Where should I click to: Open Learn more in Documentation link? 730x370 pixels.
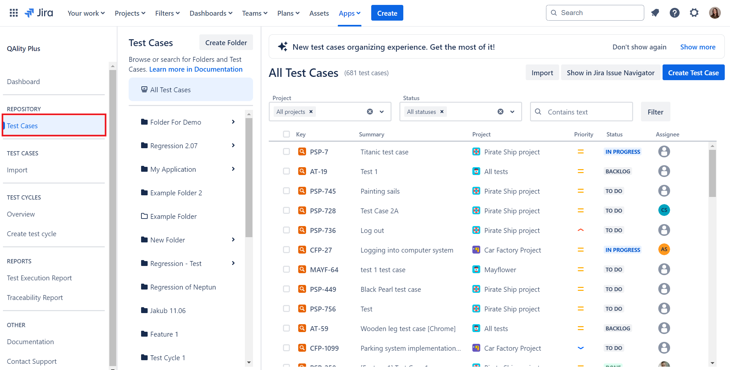pos(196,69)
